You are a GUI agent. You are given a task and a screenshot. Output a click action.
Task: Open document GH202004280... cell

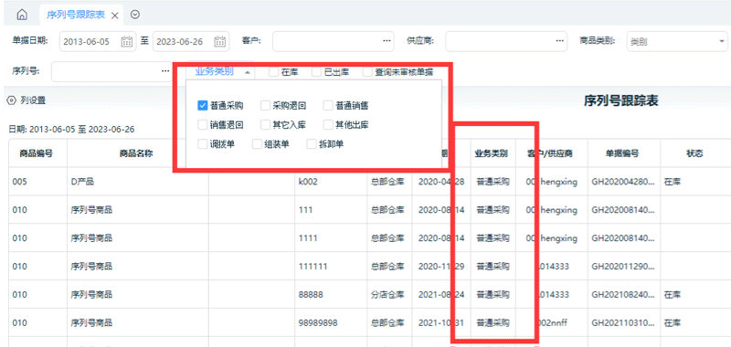point(624,182)
